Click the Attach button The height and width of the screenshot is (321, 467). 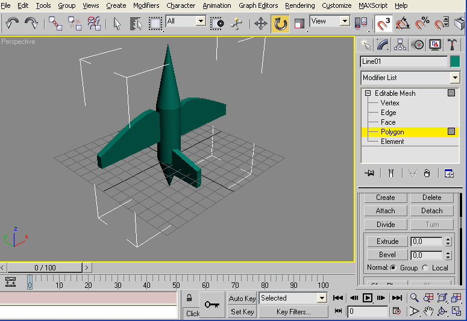(386, 211)
